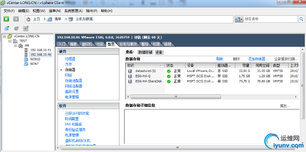This screenshot has height=152, width=306.
Task: Switch to the 任务与事件 tab
Action: point(128,44)
